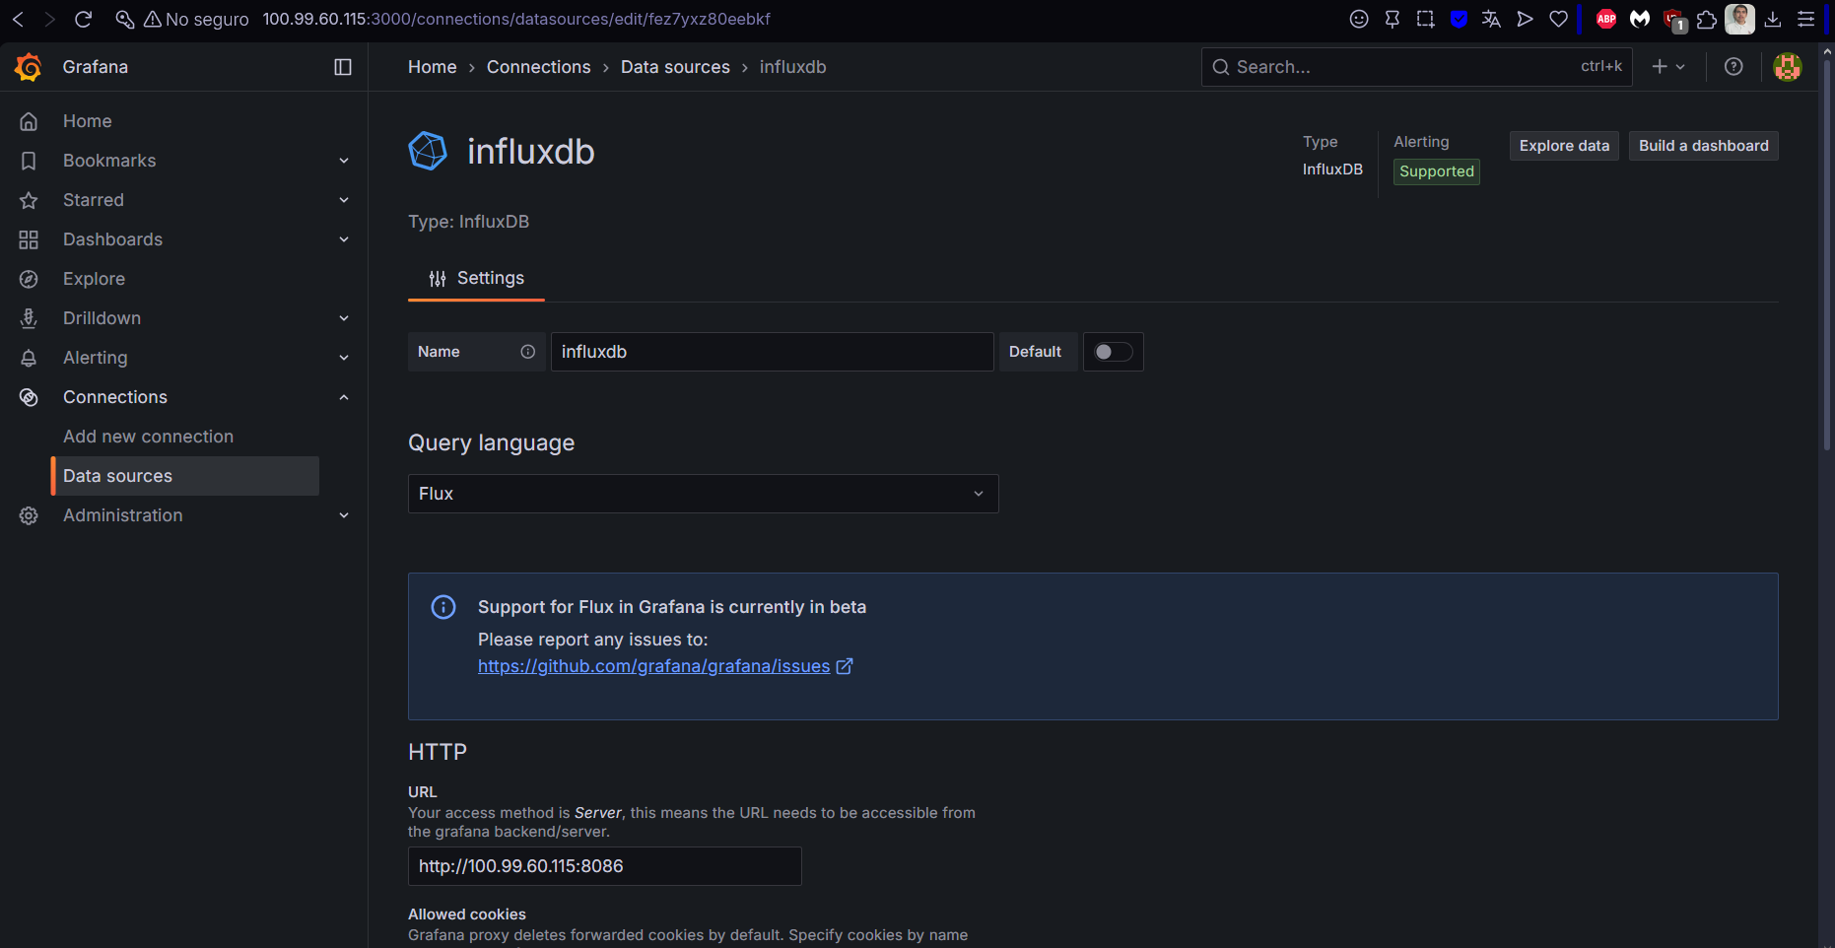This screenshot has height=948, width=1835.
Task: Expand the Administration section chevron
Action: click(344, 515)
